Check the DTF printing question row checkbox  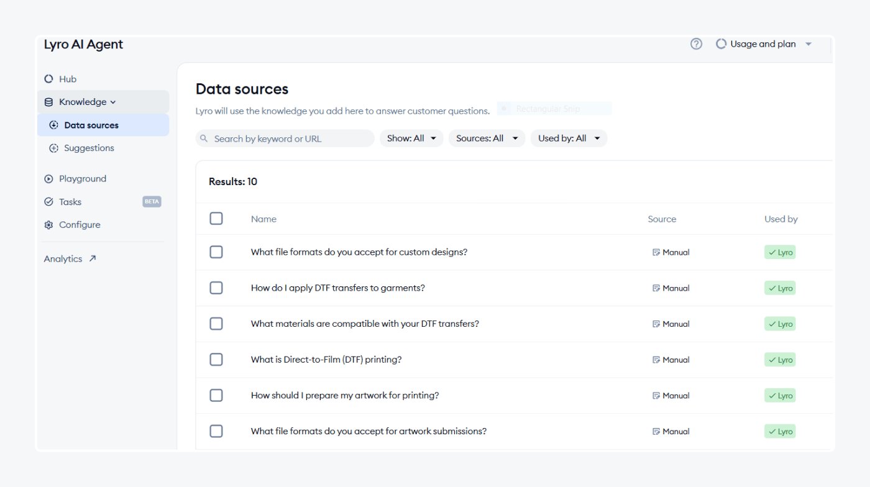click(216, 360)
